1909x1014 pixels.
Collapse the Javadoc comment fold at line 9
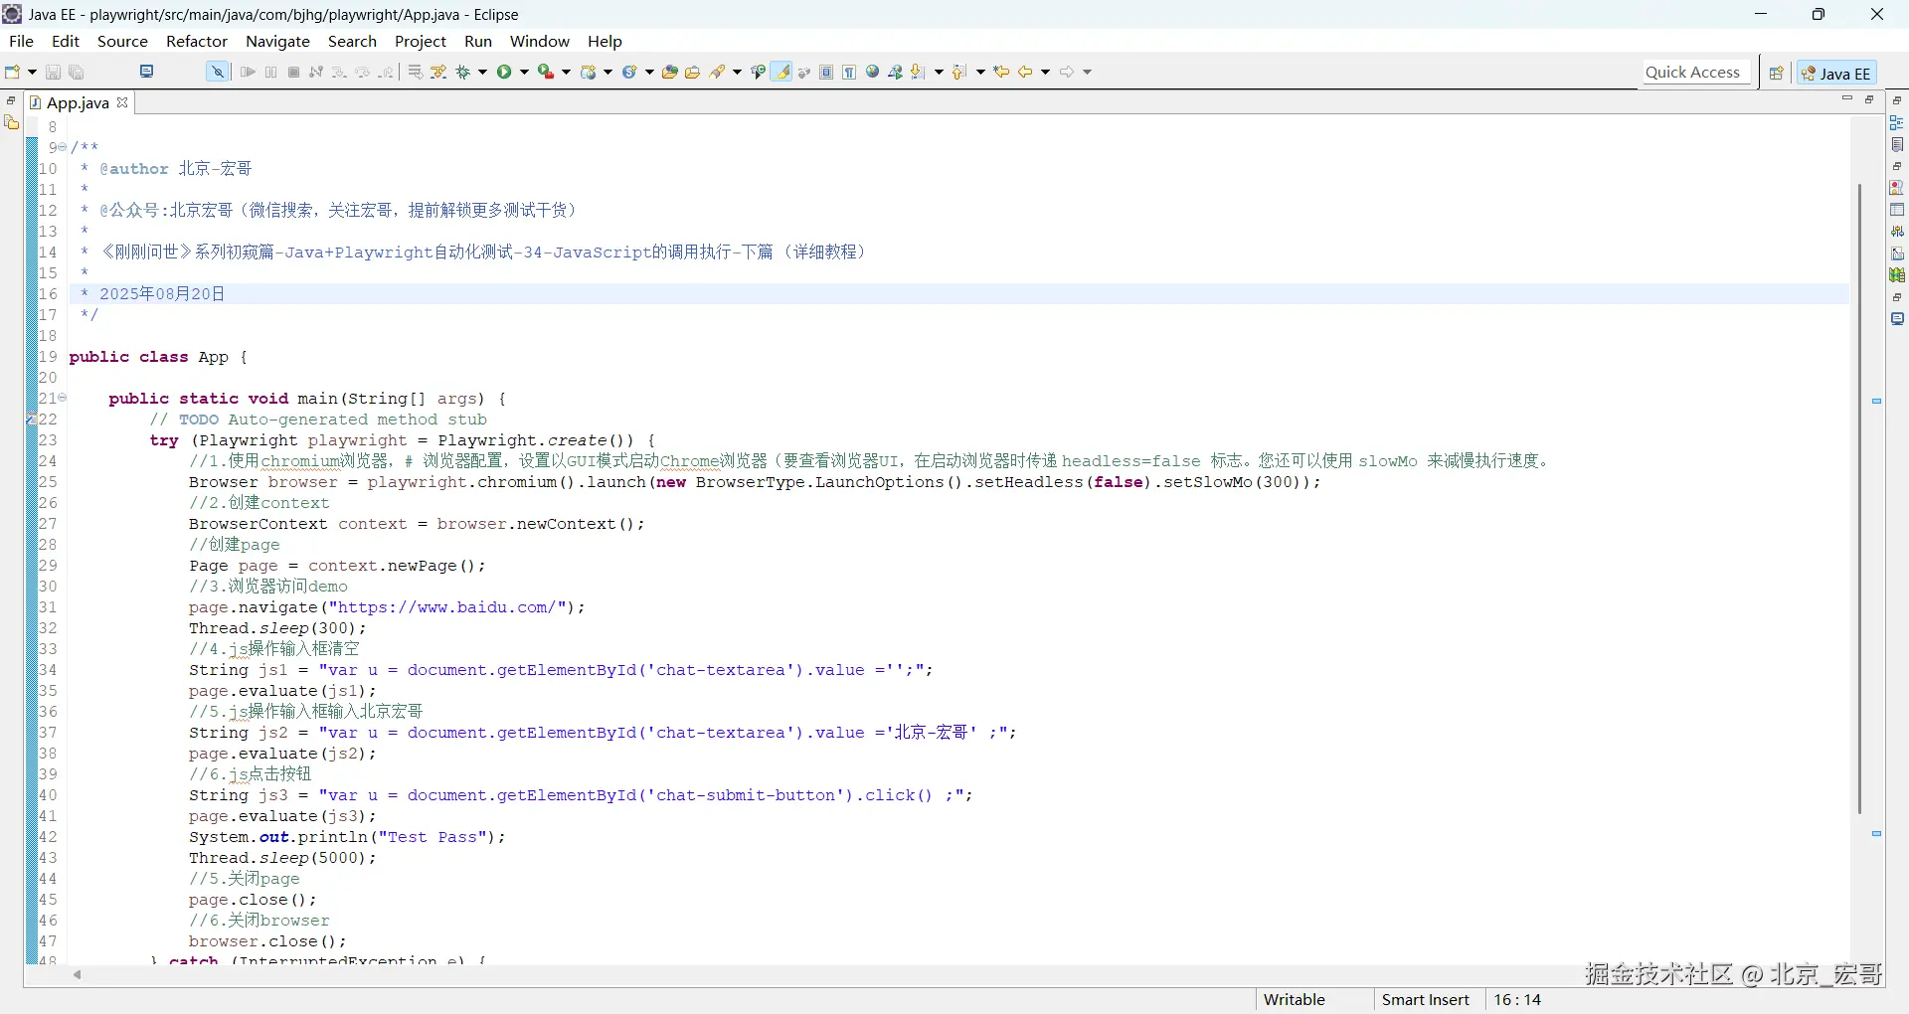(63, 147)
